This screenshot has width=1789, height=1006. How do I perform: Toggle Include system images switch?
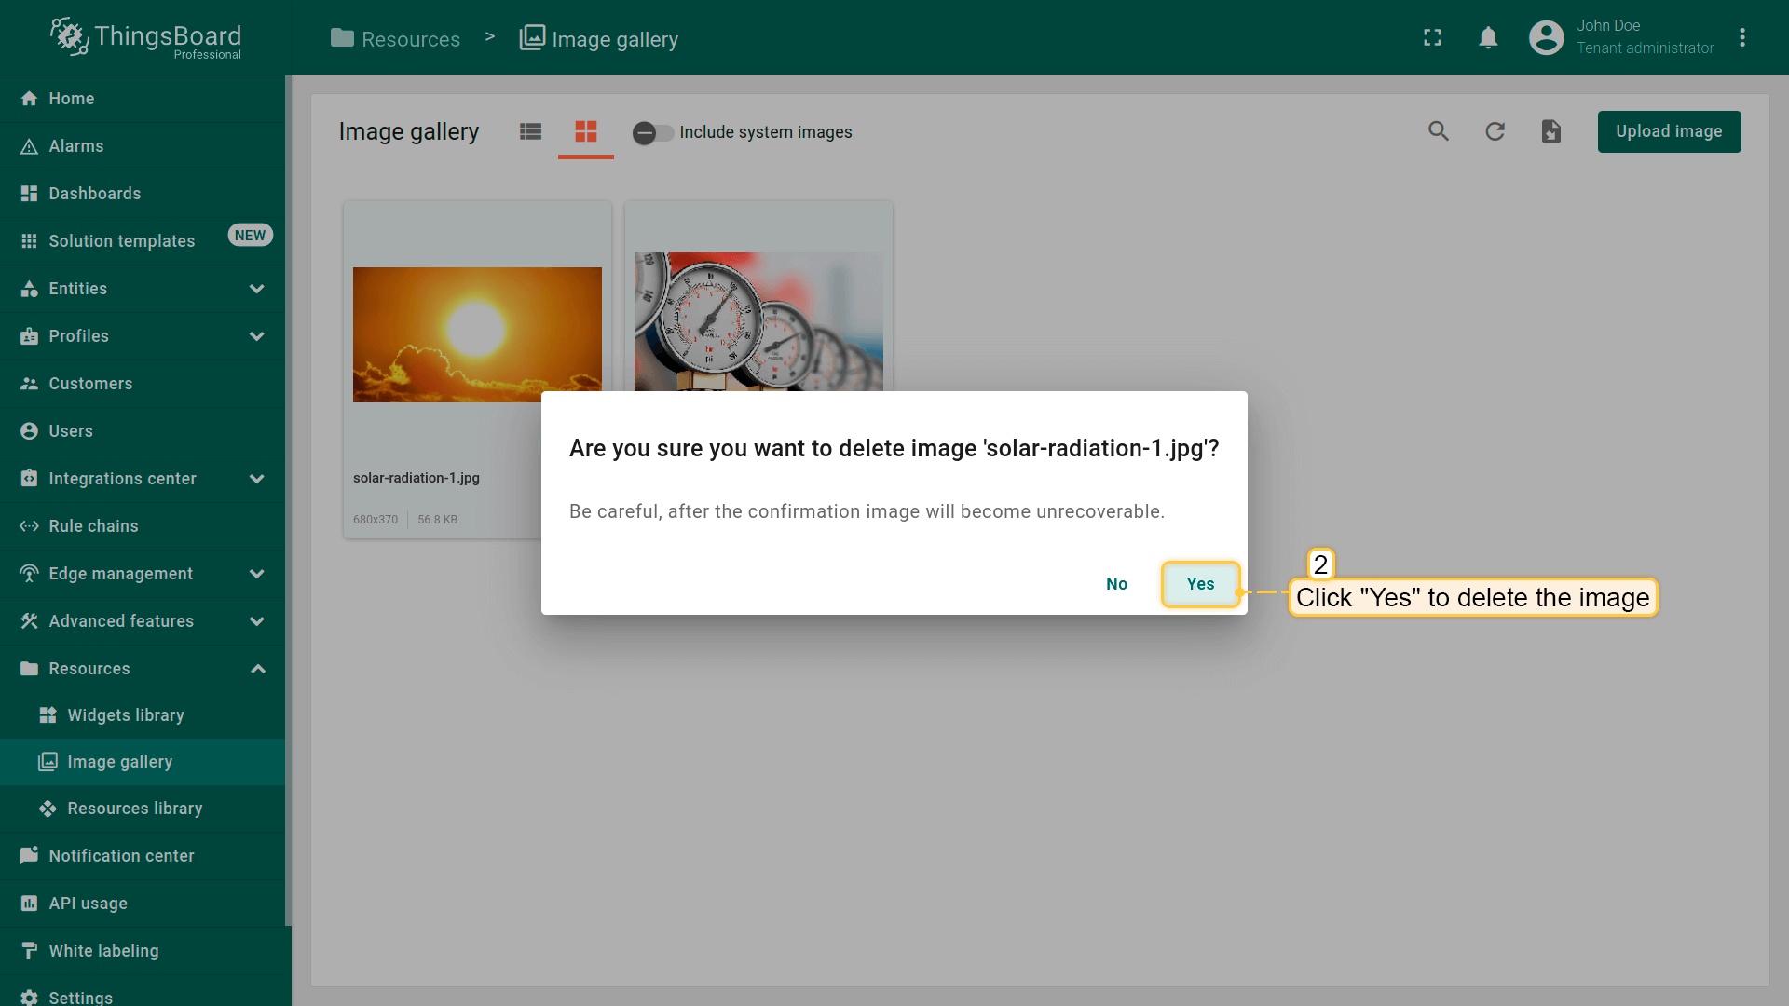coord(652,132)
